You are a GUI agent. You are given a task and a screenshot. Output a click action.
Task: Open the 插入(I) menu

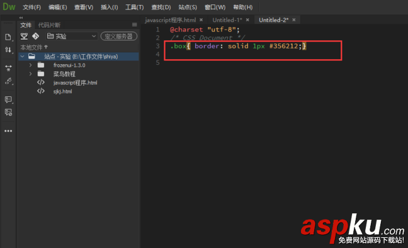tap(110, 8)
